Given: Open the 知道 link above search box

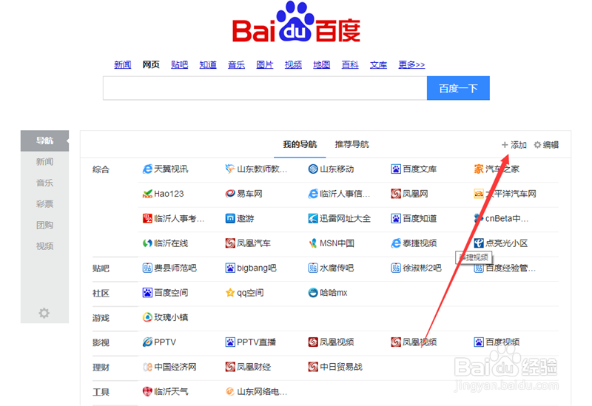Looking at the screenshot, I should click(x=208, y=65).
